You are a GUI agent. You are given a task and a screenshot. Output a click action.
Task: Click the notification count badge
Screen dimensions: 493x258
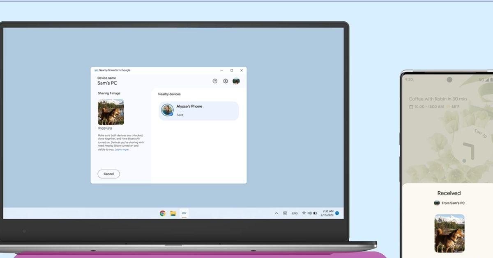337,213
